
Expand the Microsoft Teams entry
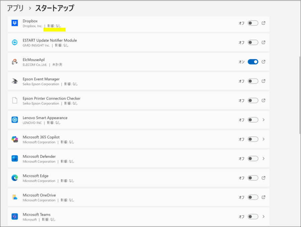pos(264,217)
